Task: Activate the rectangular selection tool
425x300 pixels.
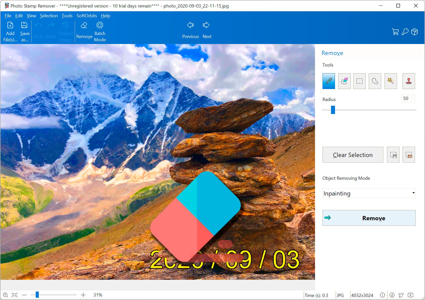Action: [359, 81]
